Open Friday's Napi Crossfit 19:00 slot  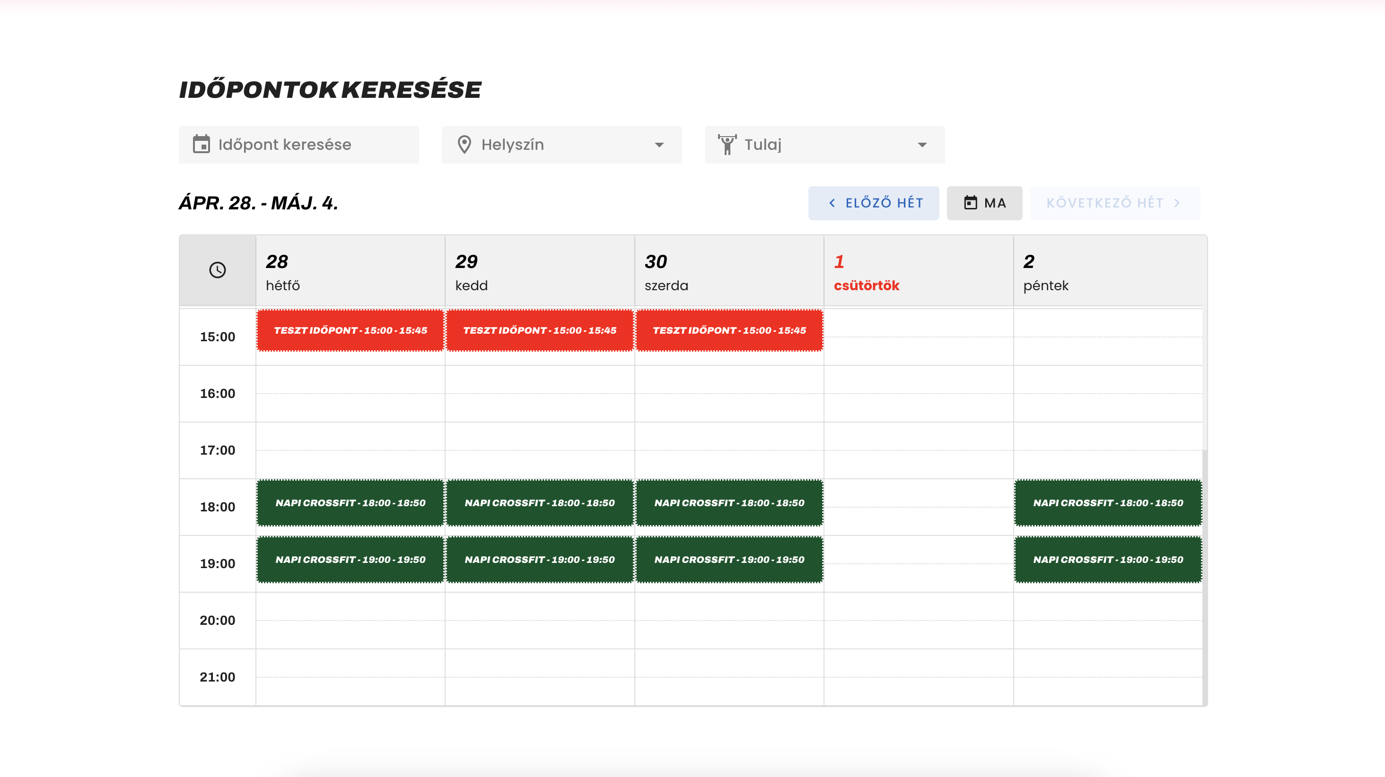[1107, 560]
